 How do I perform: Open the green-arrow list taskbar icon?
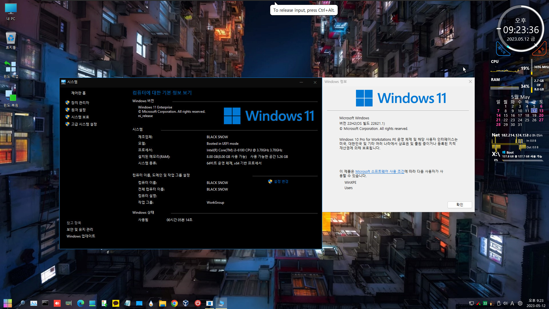coord(104,303)
